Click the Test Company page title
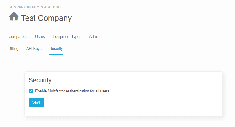 (x=46, y=18)
